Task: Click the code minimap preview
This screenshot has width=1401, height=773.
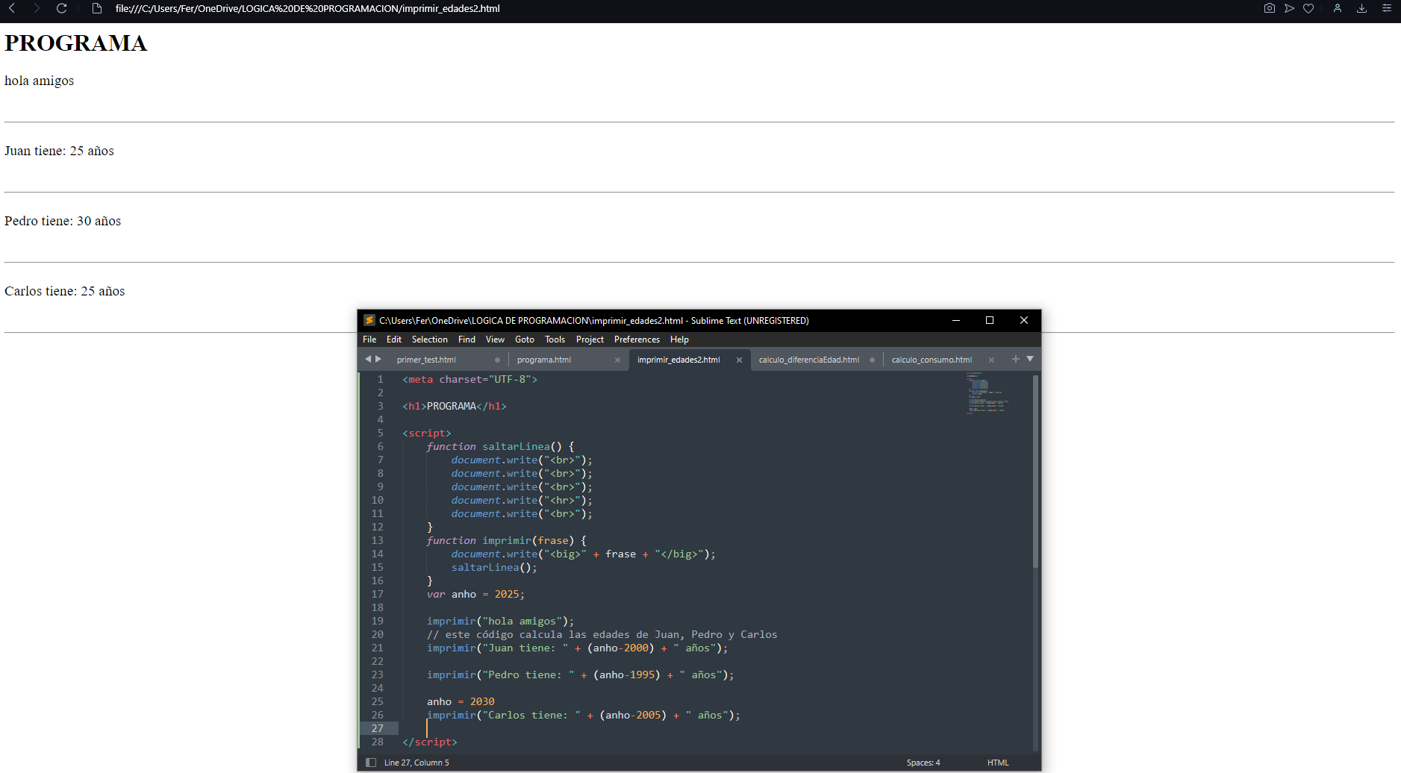Action: (x=989, y=392)
